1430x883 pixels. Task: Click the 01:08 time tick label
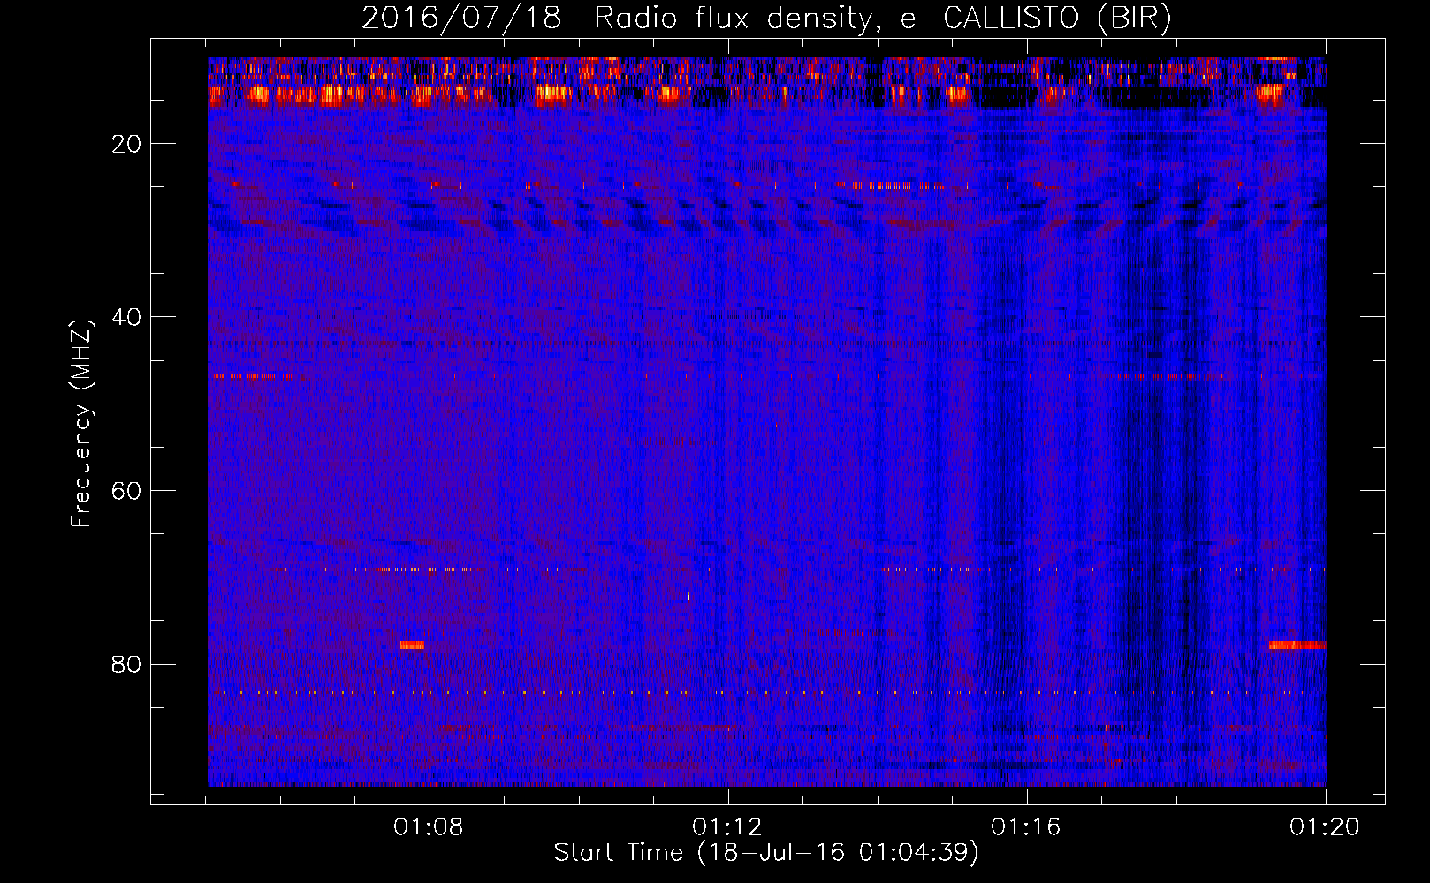coord(429,827)
